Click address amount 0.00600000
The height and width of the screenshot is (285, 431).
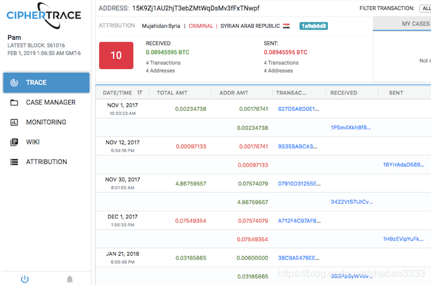252,258
